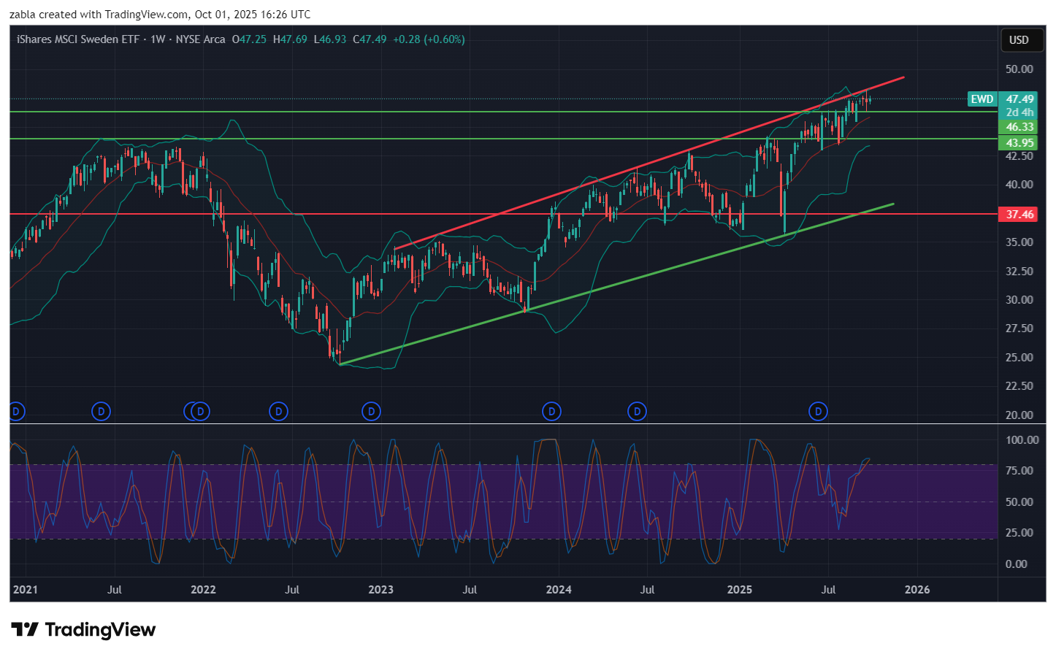The height and width of the screenshot is (657, 1056).
Task: Open the dividend marker just before Jul 2025
Action: [x=818, y=412]
